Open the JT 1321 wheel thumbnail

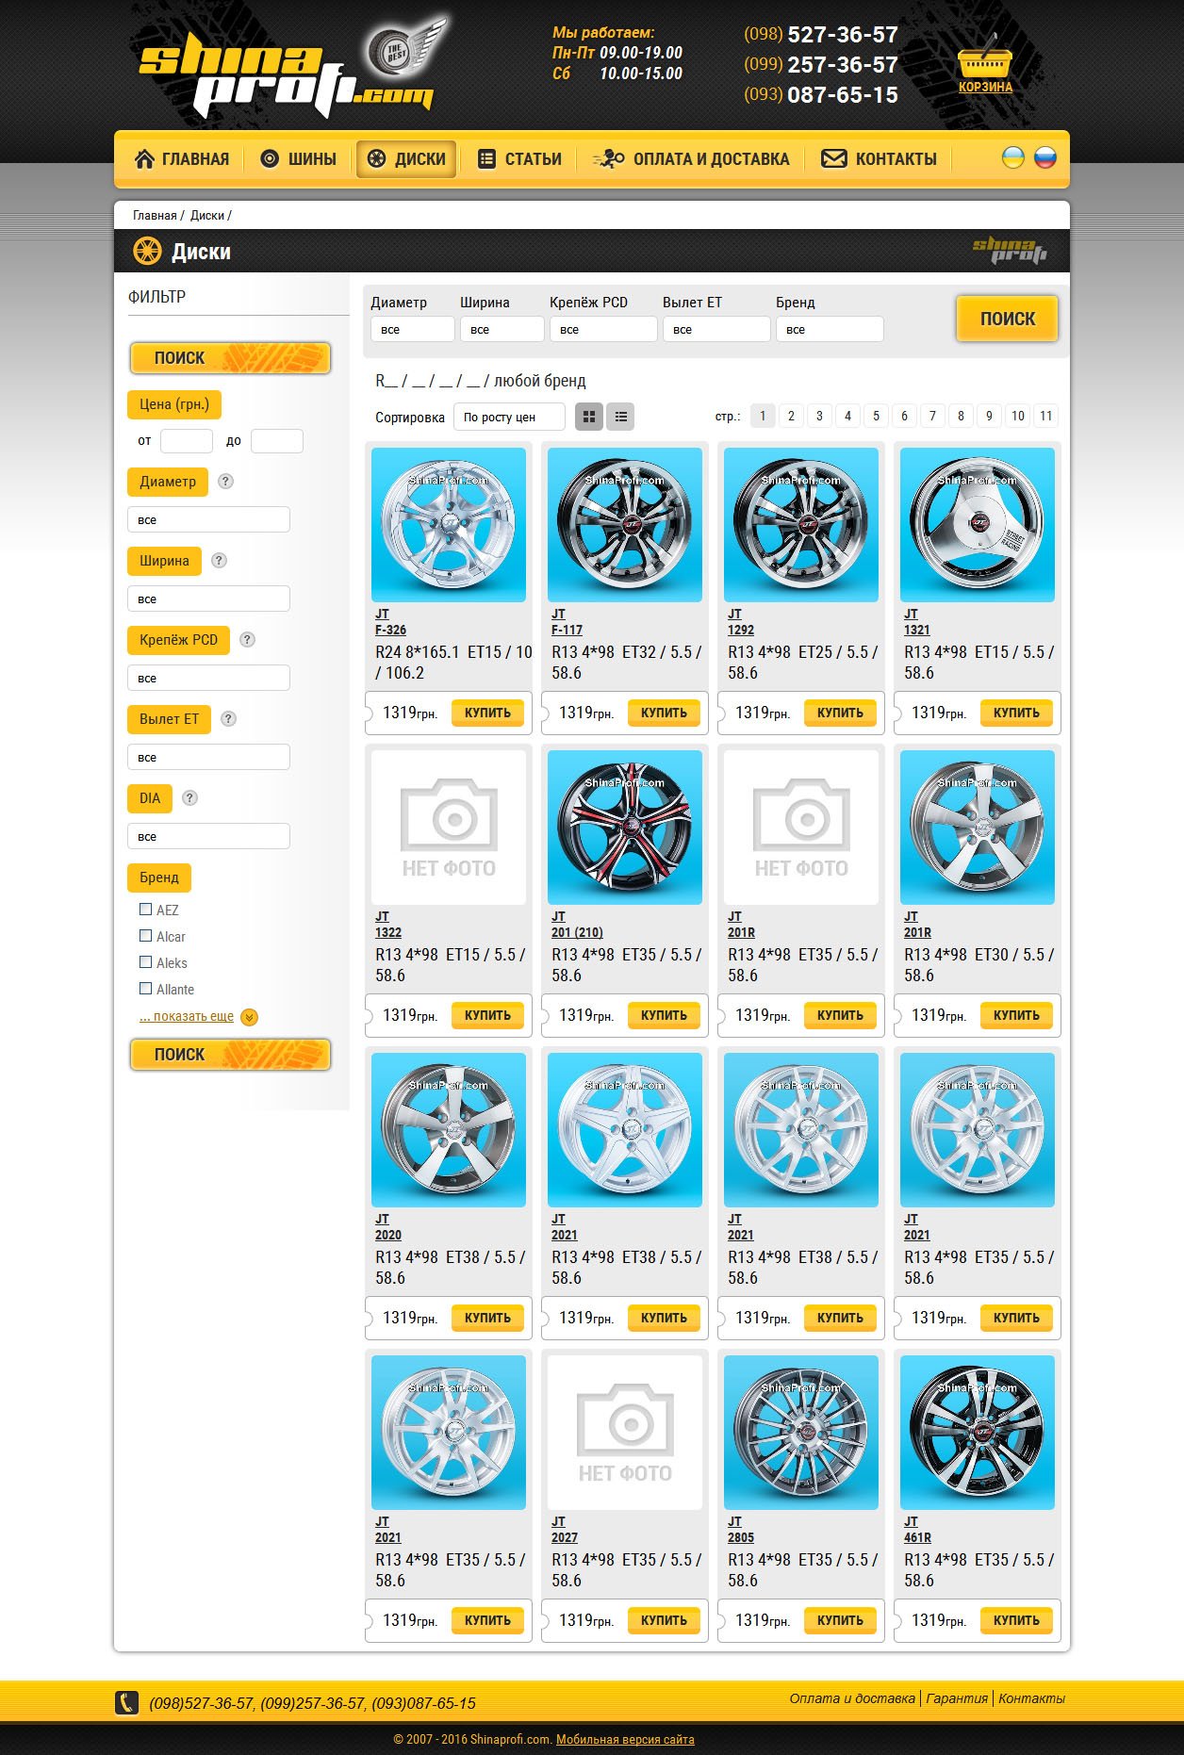click(x=978, y=525)
